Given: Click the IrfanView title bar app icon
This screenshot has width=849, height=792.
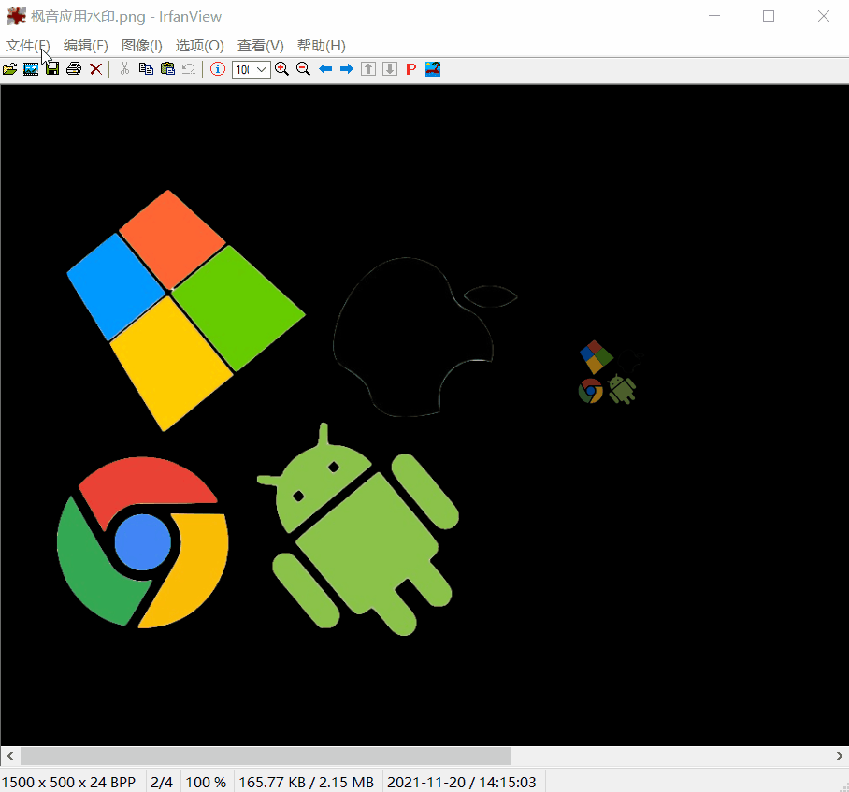Looking at the screenshot, I should [x=16, y=16].
